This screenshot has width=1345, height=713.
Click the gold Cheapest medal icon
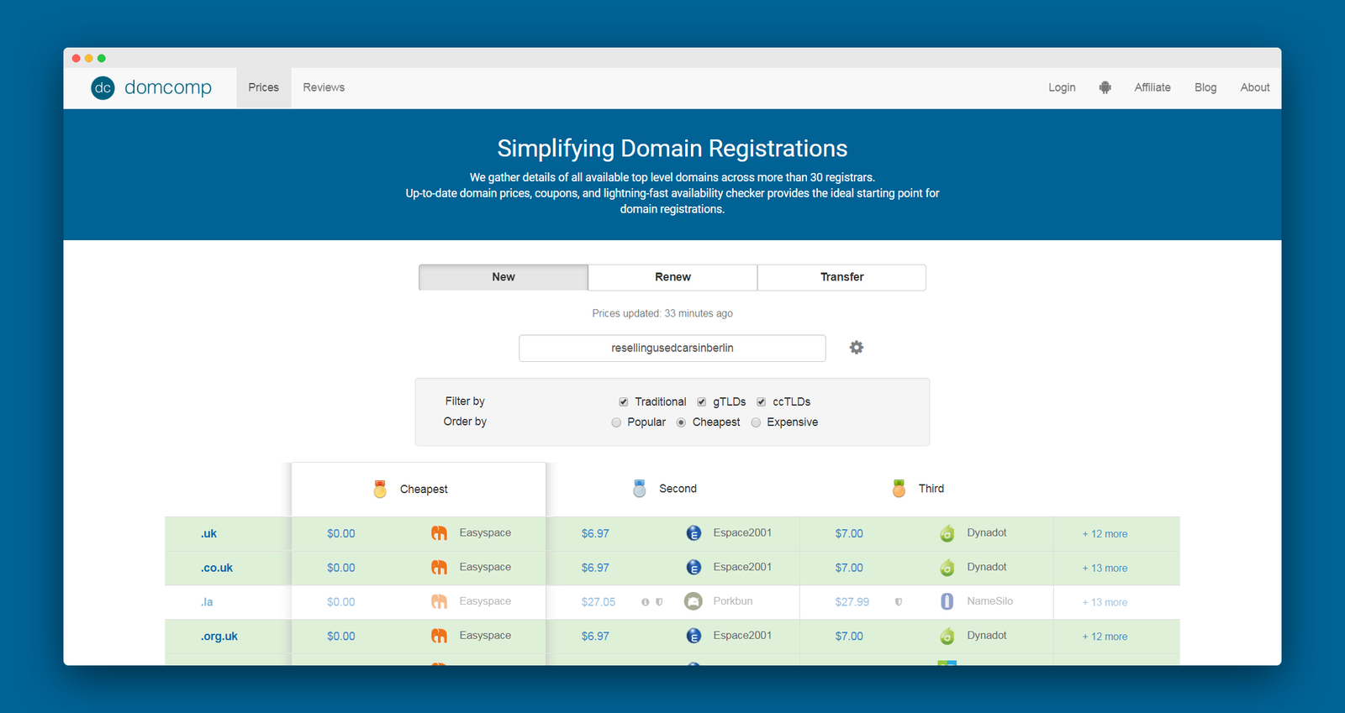(380, 489)
